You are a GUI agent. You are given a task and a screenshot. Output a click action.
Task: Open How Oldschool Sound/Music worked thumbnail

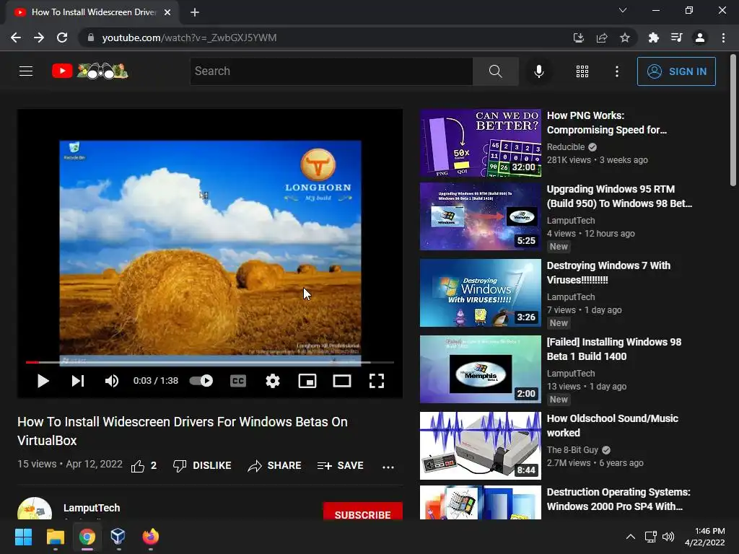tap(480, 446)
